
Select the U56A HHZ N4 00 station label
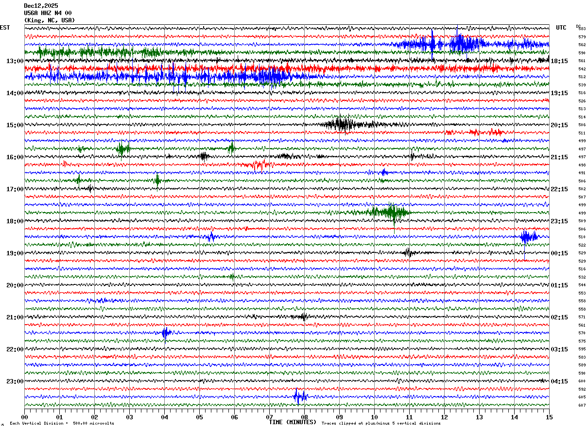[48, 13]
